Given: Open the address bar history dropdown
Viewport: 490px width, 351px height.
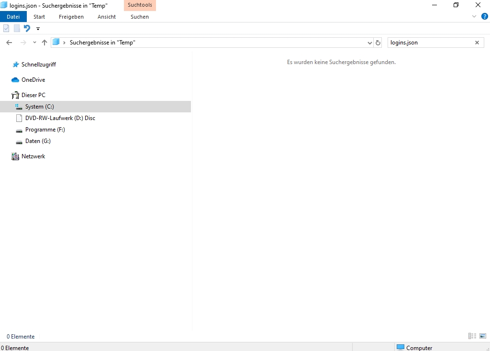Looking at the screenshot, I should coord(370,43).
